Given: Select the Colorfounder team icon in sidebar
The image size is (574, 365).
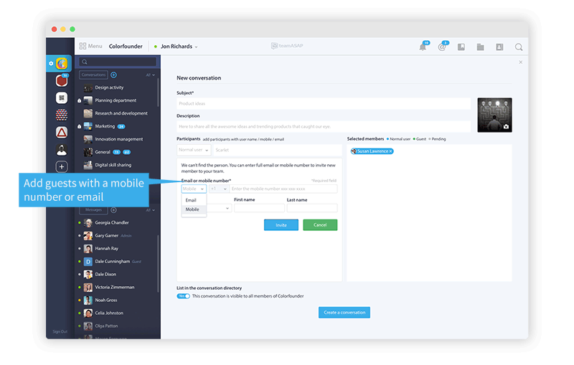Looking at the screenshot, I should point(62,63).
